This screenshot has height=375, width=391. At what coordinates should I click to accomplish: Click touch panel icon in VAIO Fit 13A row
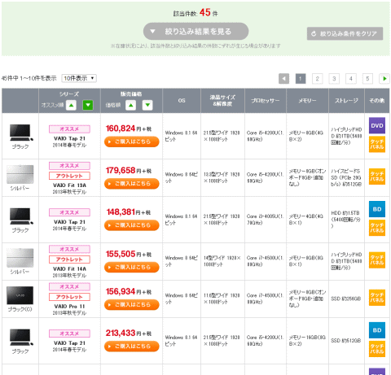pos(377,177)
